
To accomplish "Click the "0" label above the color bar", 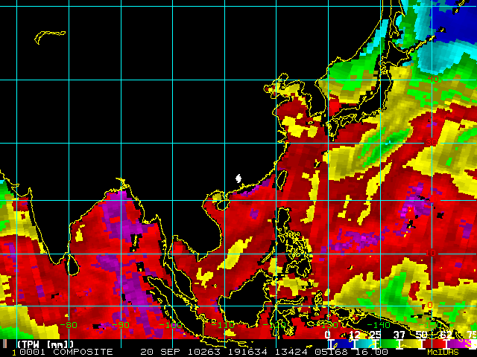I will [328, 335].
